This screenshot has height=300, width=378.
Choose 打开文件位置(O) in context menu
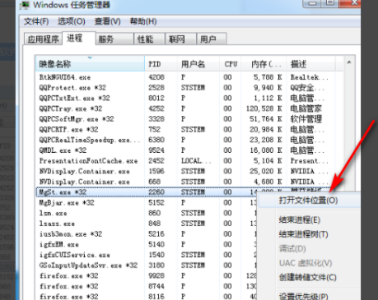pyautogui.click(x=309, y=201)
